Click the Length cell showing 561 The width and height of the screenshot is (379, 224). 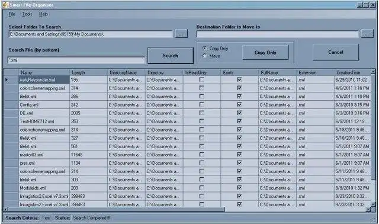pos(88,146)
